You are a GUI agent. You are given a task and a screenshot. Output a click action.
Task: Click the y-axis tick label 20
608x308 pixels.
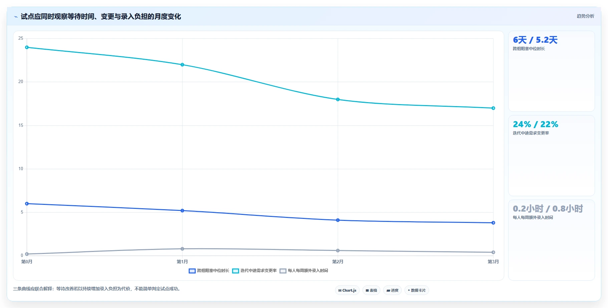[21, 82]
